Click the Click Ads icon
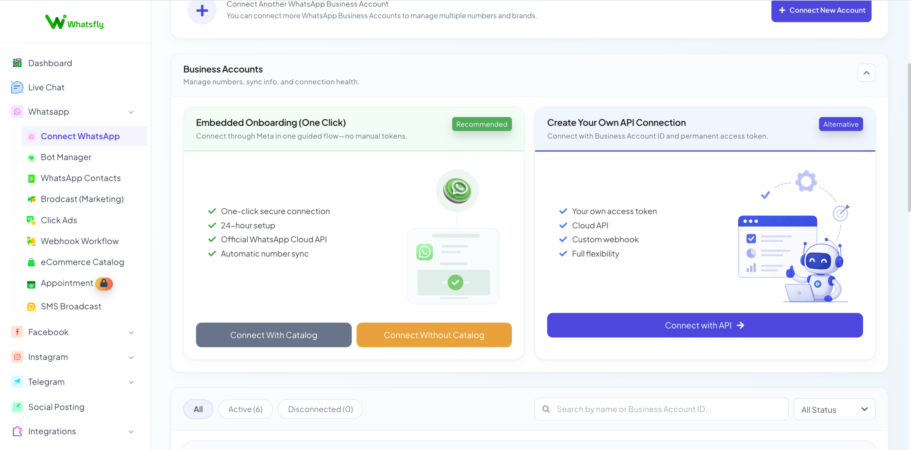911x450 pixels. tap(31, 220)
